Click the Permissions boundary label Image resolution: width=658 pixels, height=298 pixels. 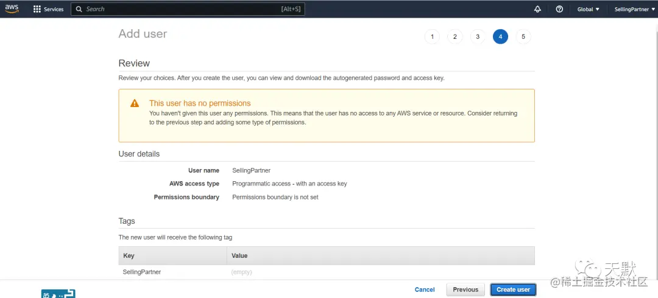click(x=187, y=197)
